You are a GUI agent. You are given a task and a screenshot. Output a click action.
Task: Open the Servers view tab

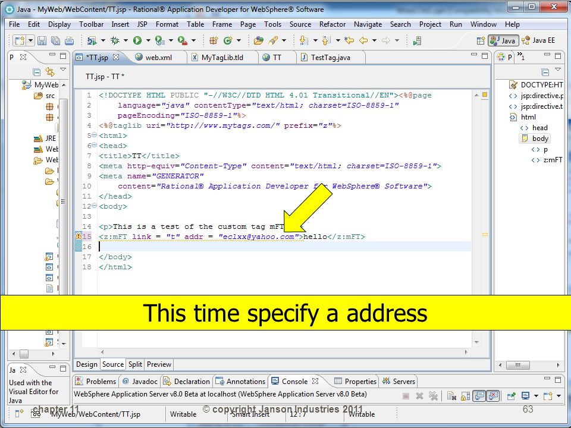point(399,382)
